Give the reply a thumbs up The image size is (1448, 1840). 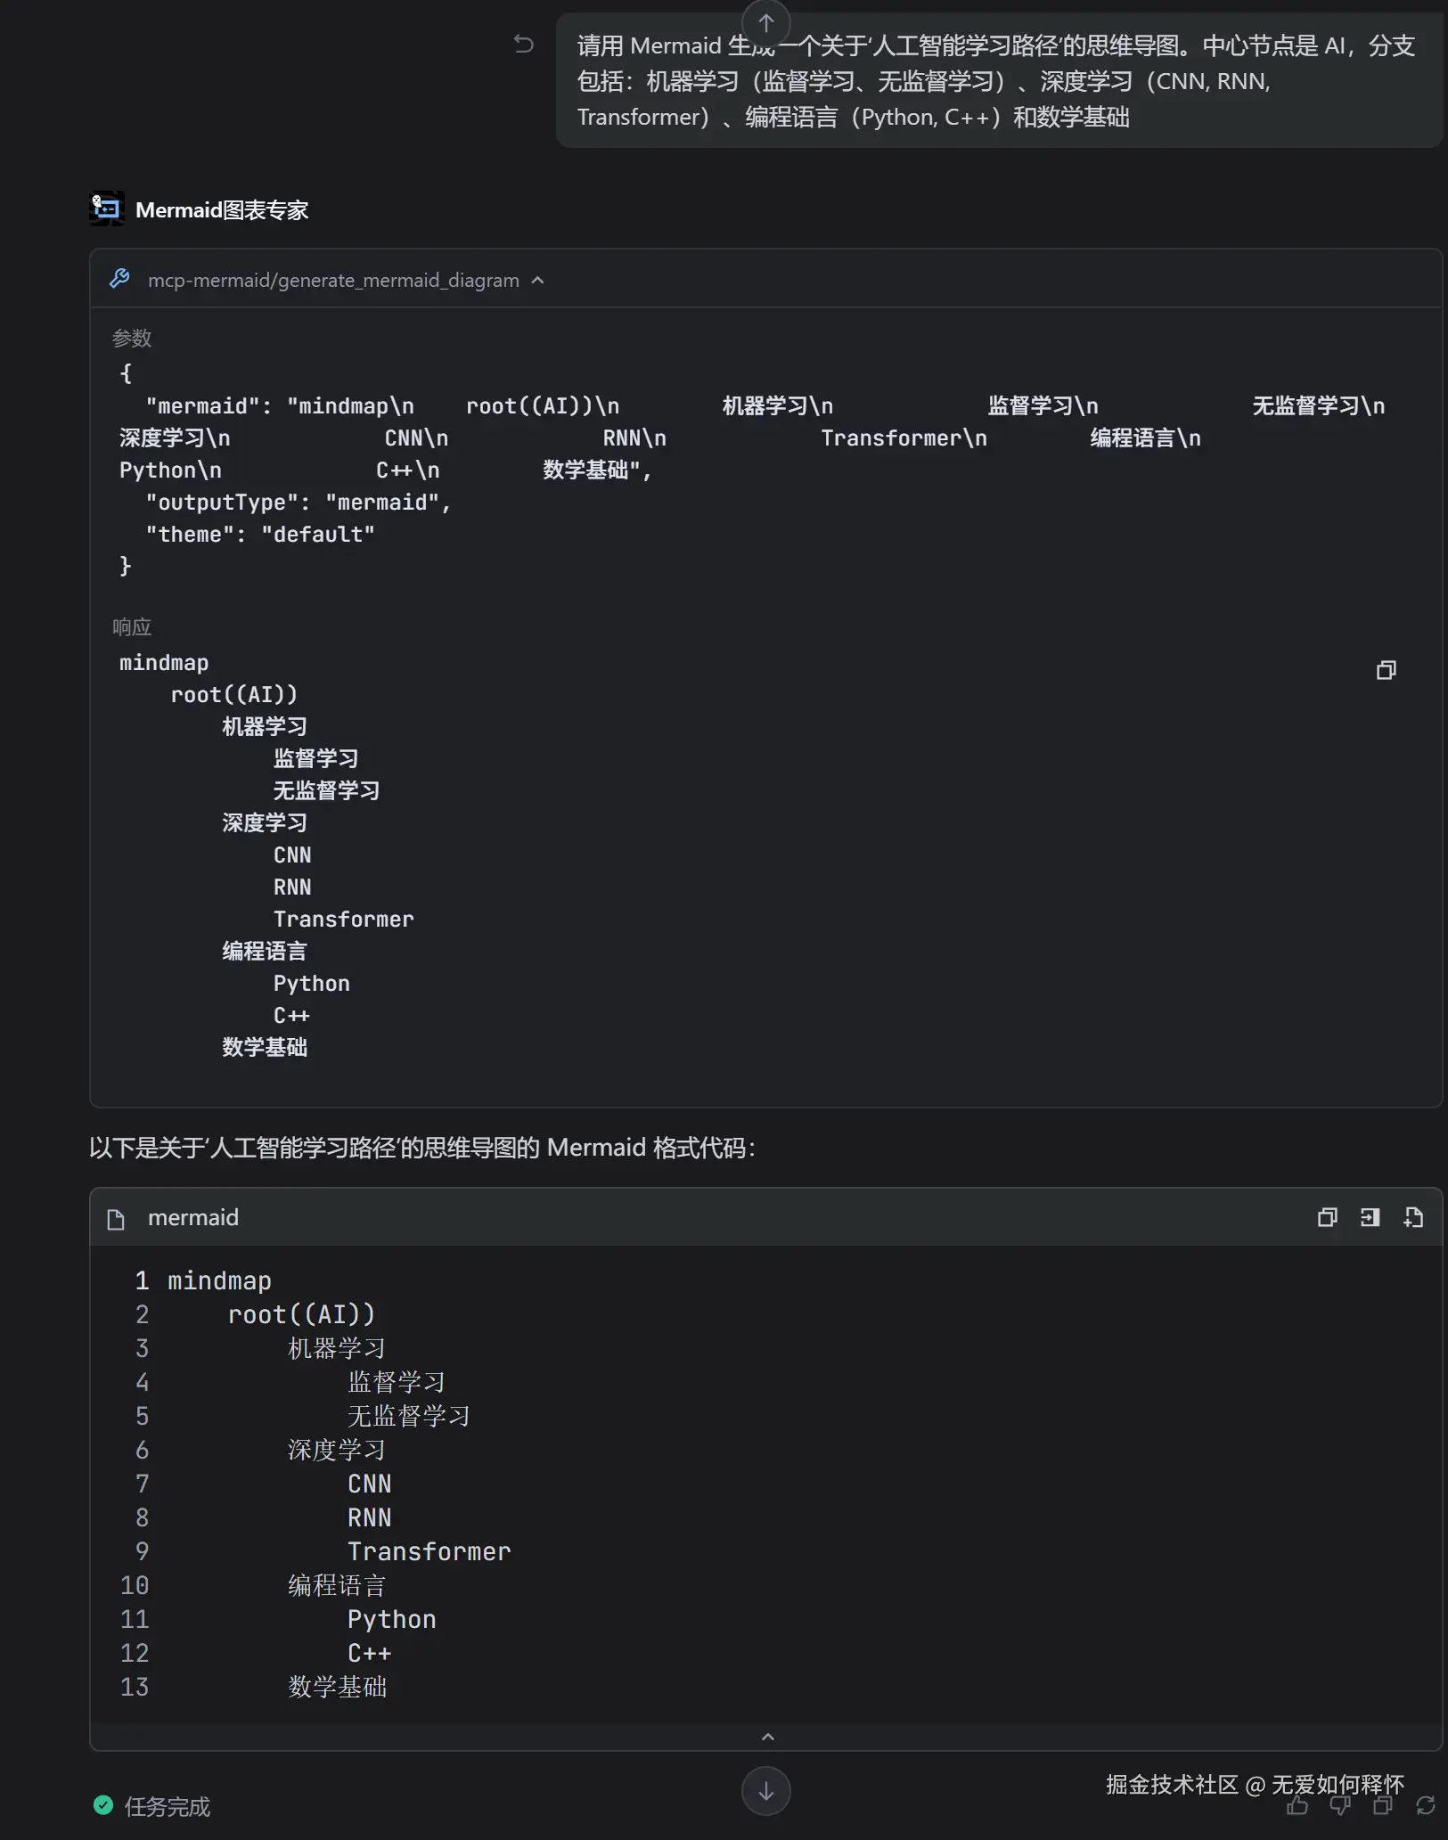[x=1297, y=1805]
